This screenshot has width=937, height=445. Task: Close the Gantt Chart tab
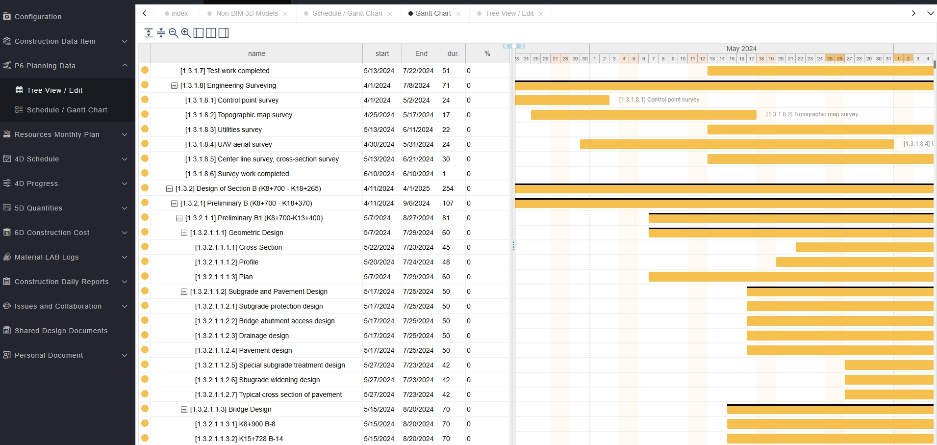click(x=458, y=14)
